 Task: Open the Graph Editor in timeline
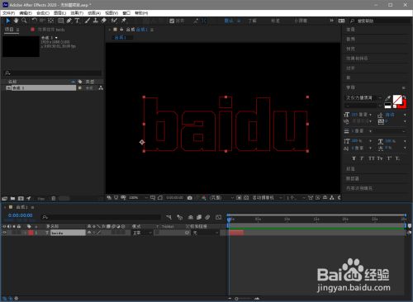tap(218, 217)
